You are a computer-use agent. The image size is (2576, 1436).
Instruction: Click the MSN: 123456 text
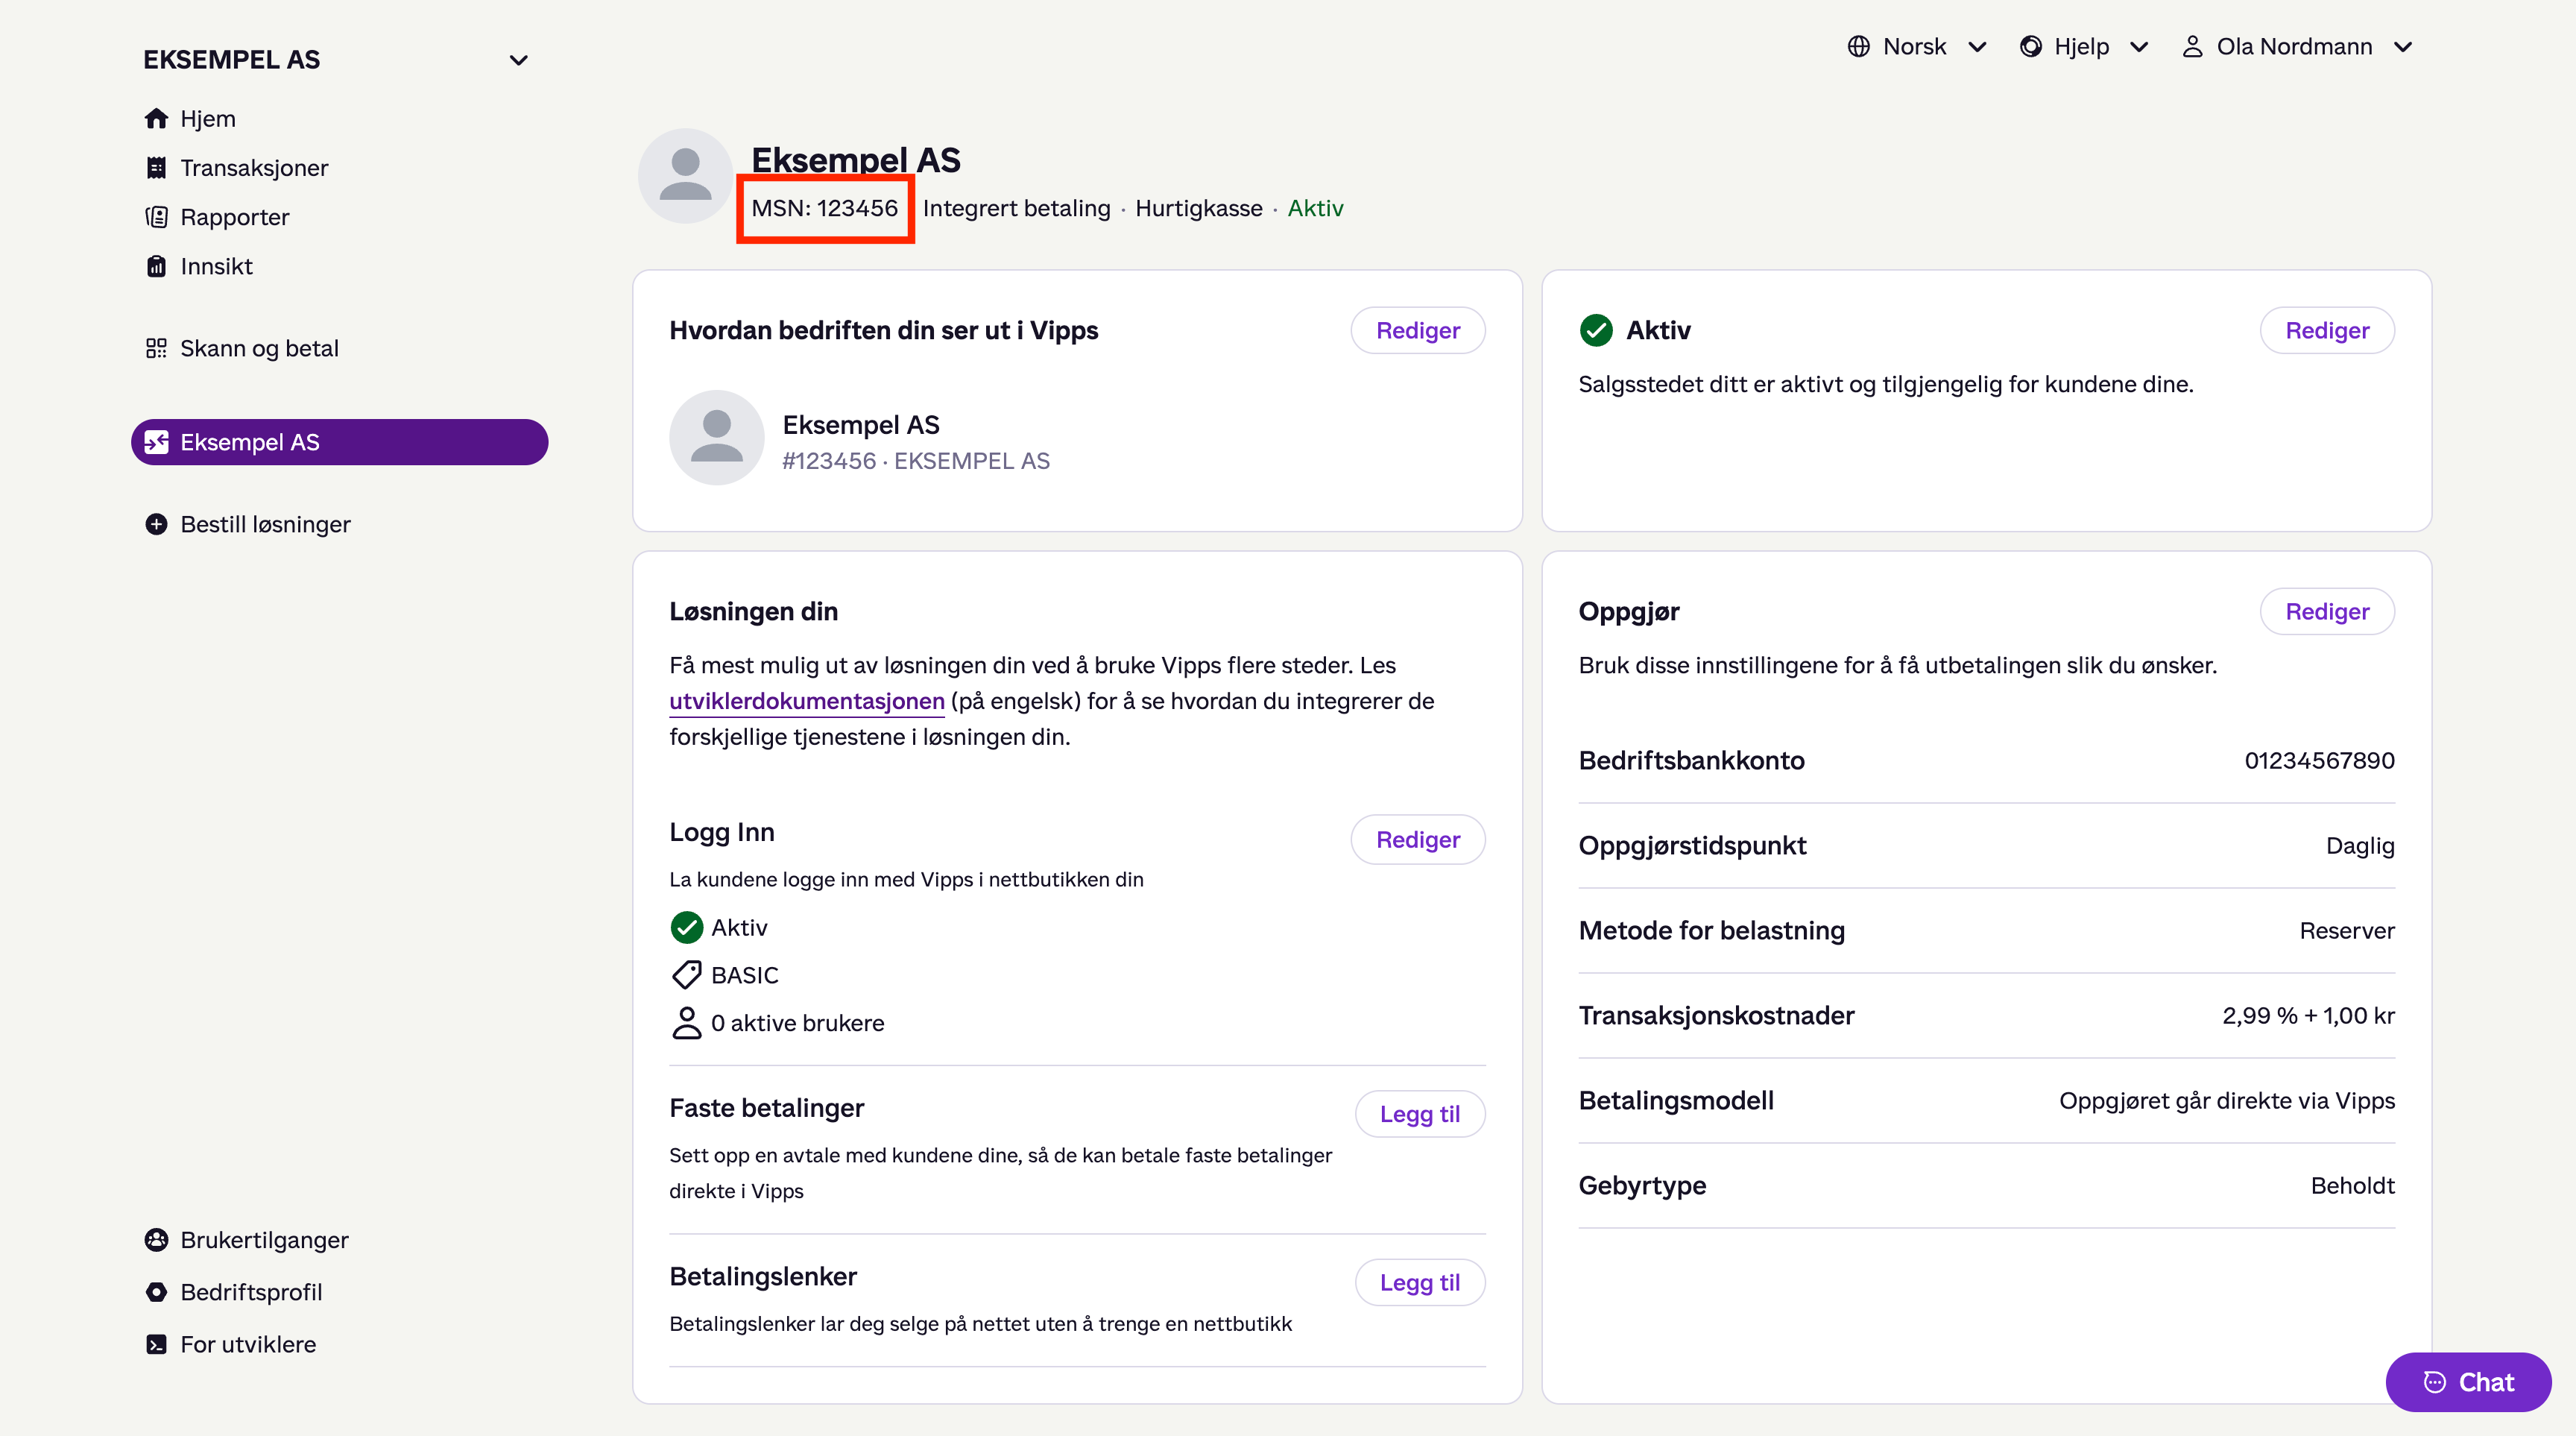(824, 208)
